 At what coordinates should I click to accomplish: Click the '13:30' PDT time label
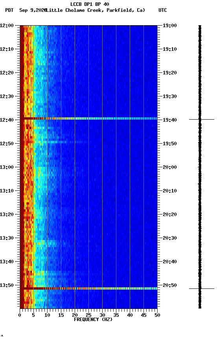click(x=7, y=238)
